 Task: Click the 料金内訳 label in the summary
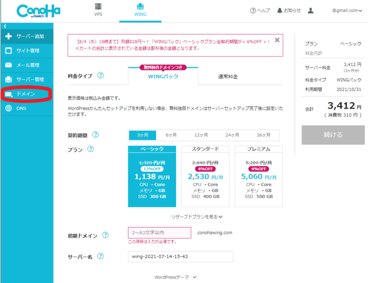(313, 53)
